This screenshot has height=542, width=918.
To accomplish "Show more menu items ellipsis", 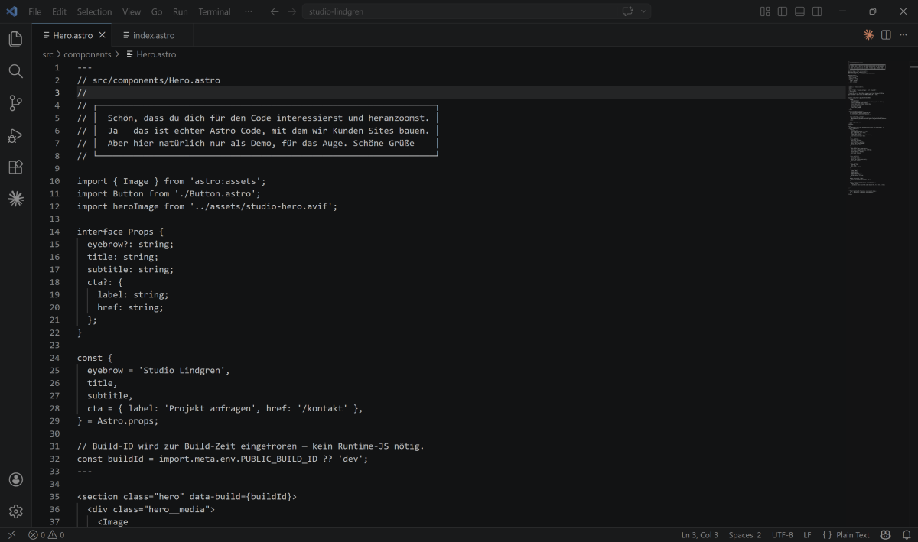I will pyautogui.click(x=248, y=11).
